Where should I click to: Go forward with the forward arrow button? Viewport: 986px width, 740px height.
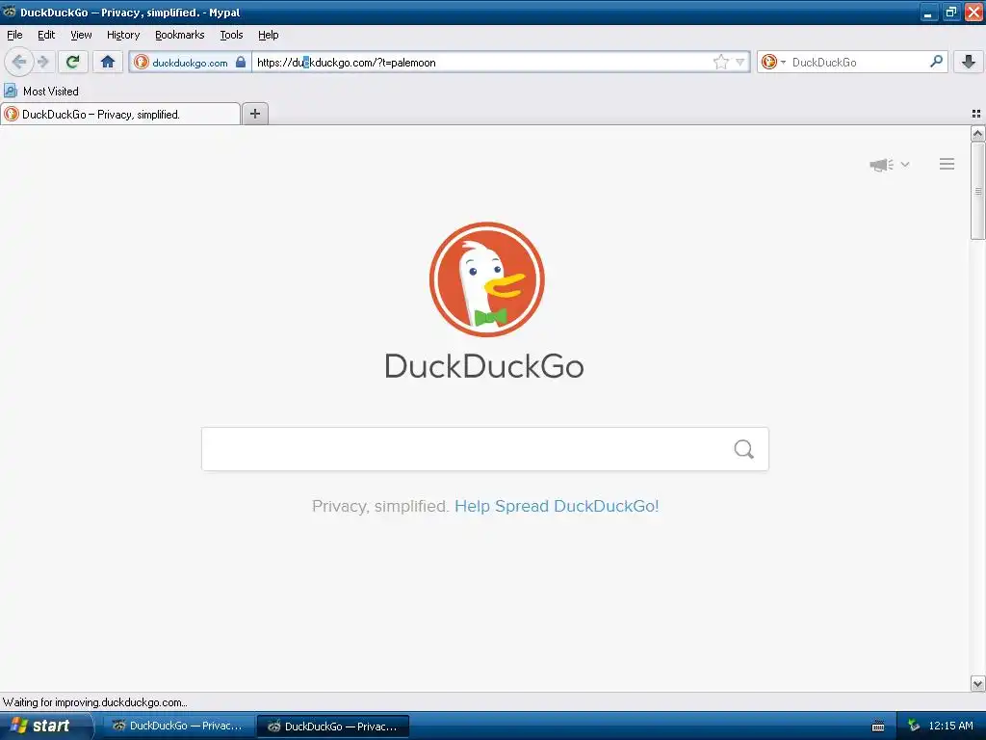pos(42,62)
